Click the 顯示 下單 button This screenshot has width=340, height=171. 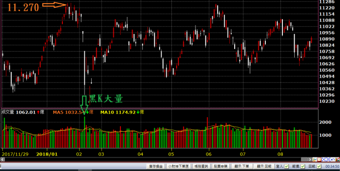242,166
